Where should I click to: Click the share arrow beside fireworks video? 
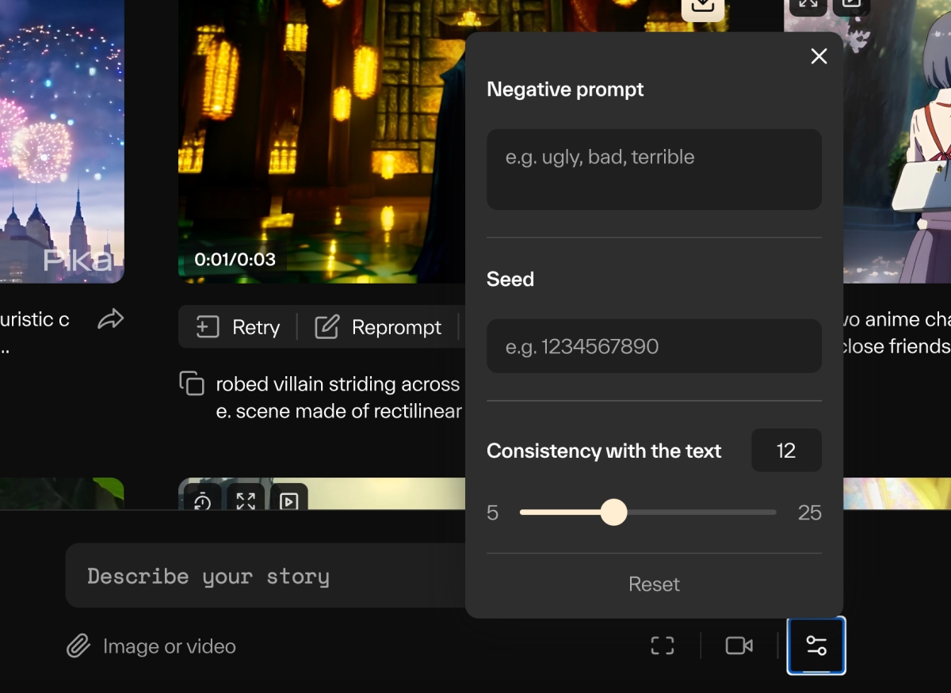tap(111, 319)
